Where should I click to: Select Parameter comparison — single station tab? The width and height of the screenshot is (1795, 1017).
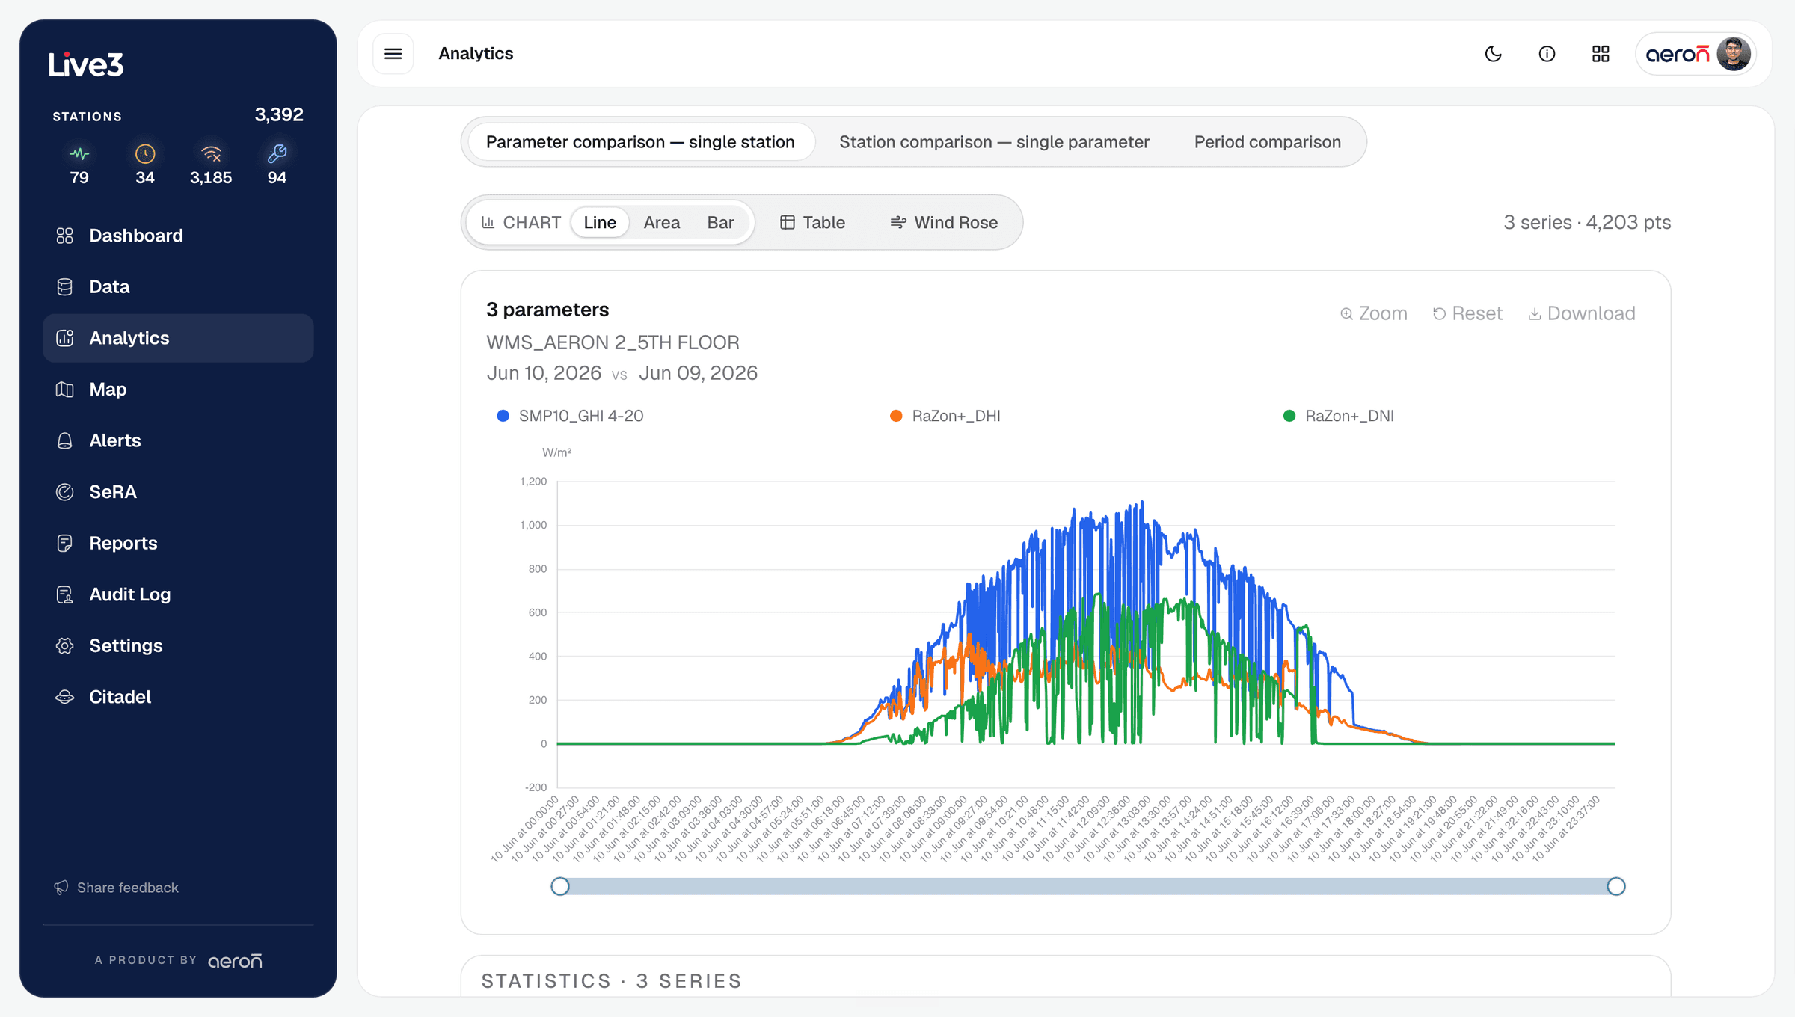pyautogui.click(x=640, y=142)
